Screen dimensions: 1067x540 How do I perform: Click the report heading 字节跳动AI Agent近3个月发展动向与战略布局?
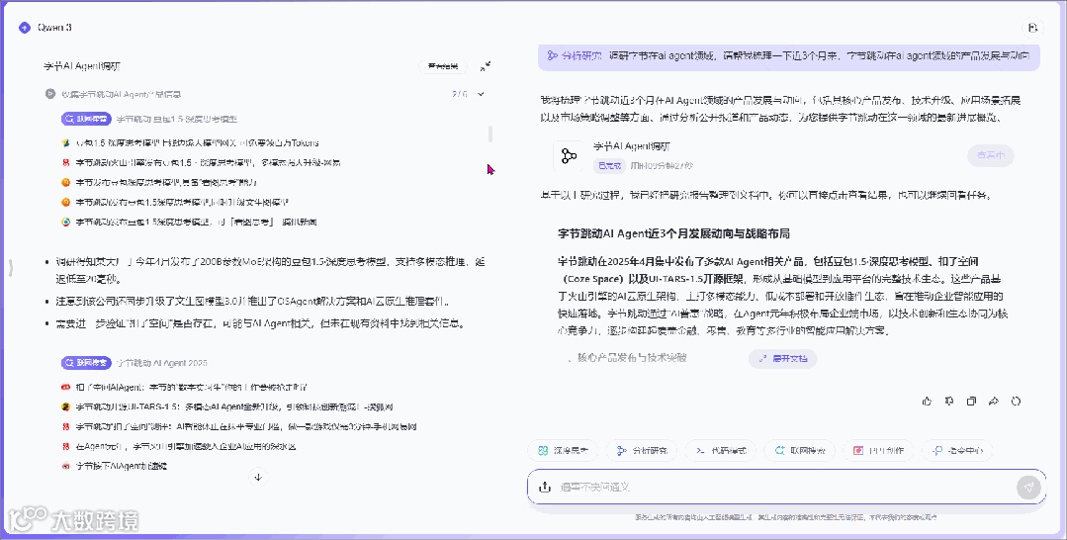click(673, 233)
